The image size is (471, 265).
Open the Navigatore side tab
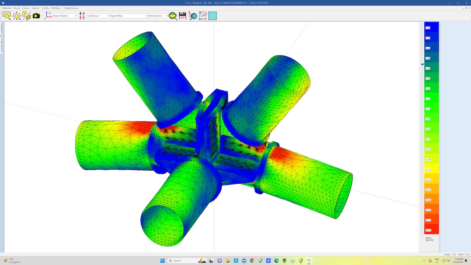point(2,29)
